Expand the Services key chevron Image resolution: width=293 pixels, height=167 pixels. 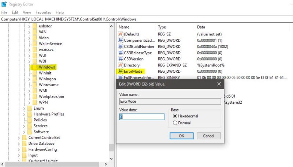coord(24,126)
